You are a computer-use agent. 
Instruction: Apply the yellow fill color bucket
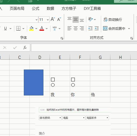(x=31, y=28)
